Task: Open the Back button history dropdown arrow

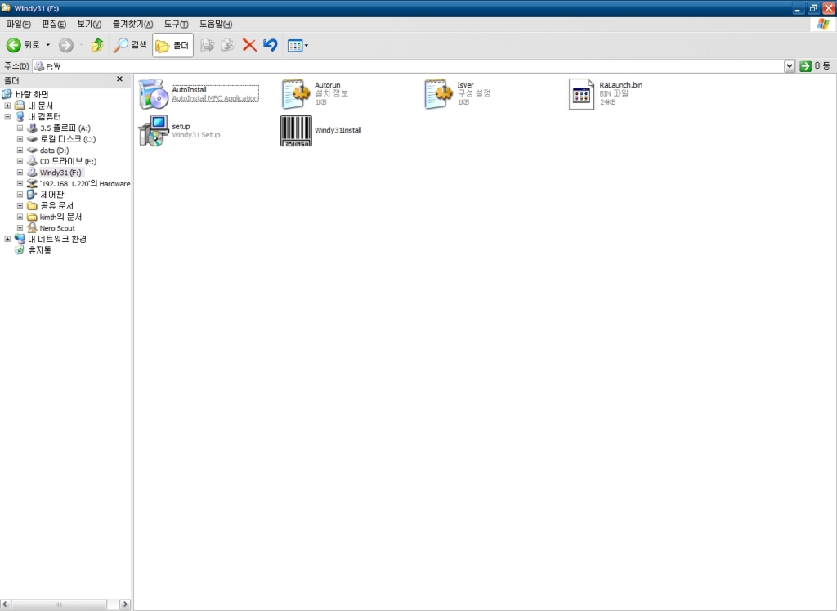Action: [x=48, y=46]
